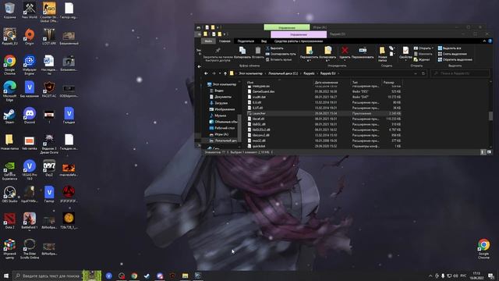Image resolution: width=499 pixels, height=281 pixels.
Task: Click the Windows Start button on taskbar
Action: [x=6, y=276]
